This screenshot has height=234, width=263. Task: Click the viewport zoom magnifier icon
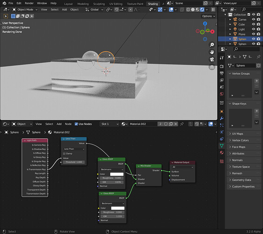[212, 44]
